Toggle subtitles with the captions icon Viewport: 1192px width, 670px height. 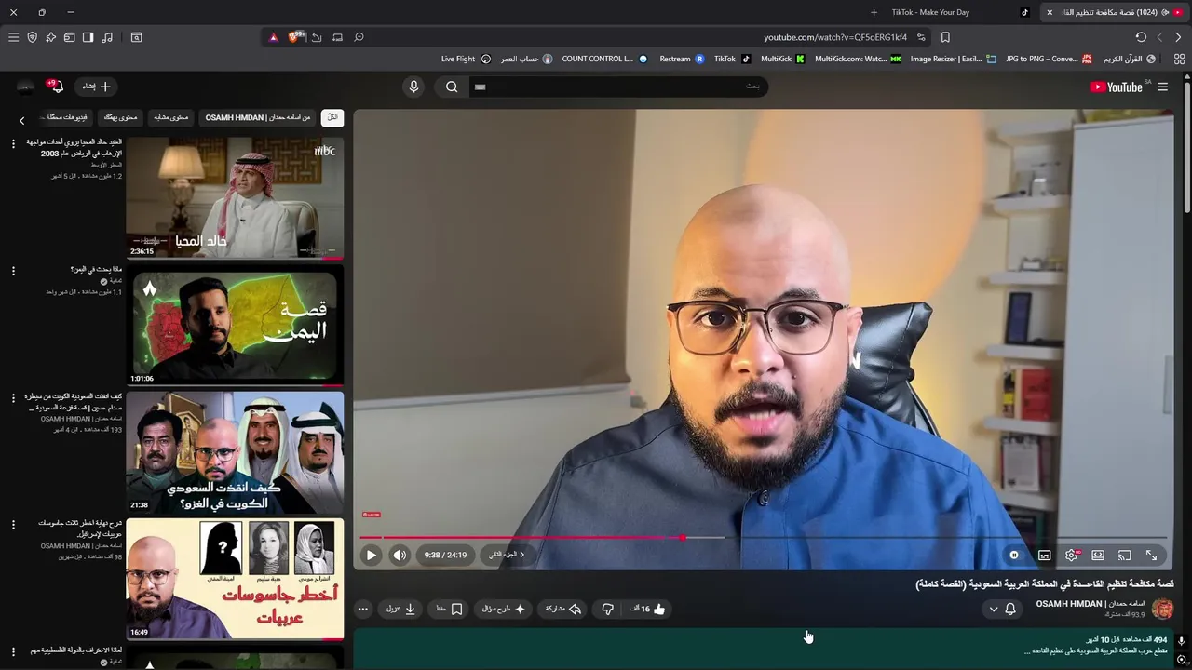(x=1045, y=555)
